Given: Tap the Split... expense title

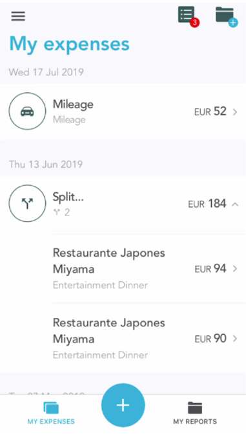Looking at the screenshot, I should pyautogui.click(x=68, y=197).
